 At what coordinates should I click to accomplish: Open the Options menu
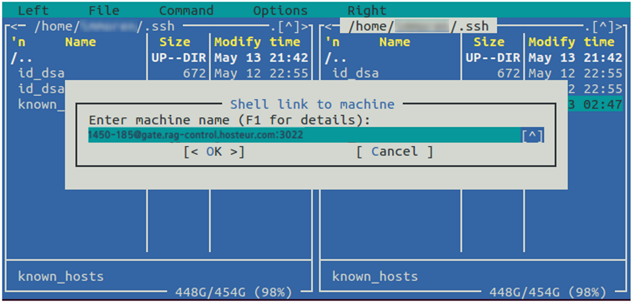pos(280,11)
